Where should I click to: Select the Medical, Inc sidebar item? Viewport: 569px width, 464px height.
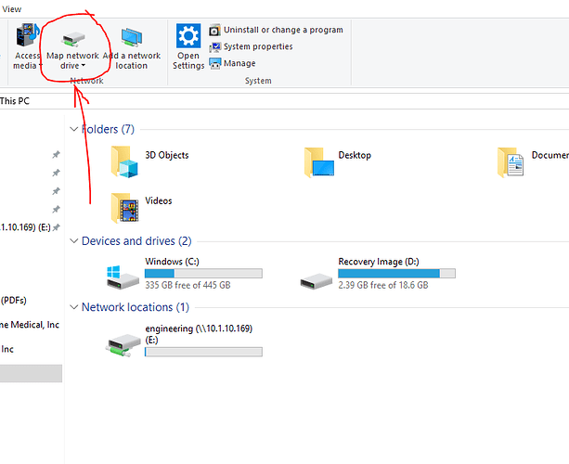[x=30, y=325]
